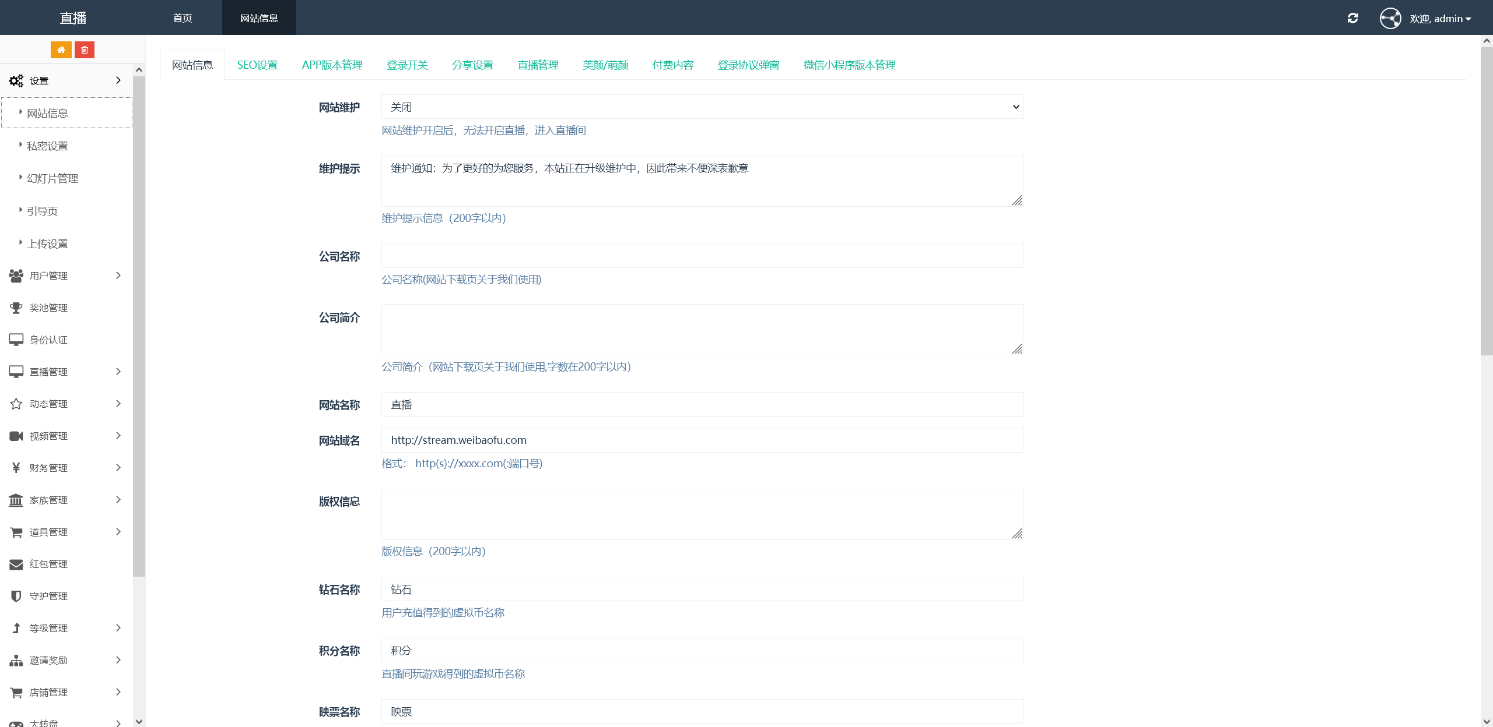Click the envelope icon for 红包管理

point(16,564)
